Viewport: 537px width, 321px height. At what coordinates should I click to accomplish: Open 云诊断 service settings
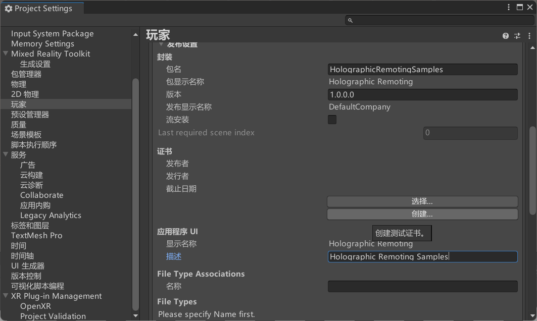(31, 185)
